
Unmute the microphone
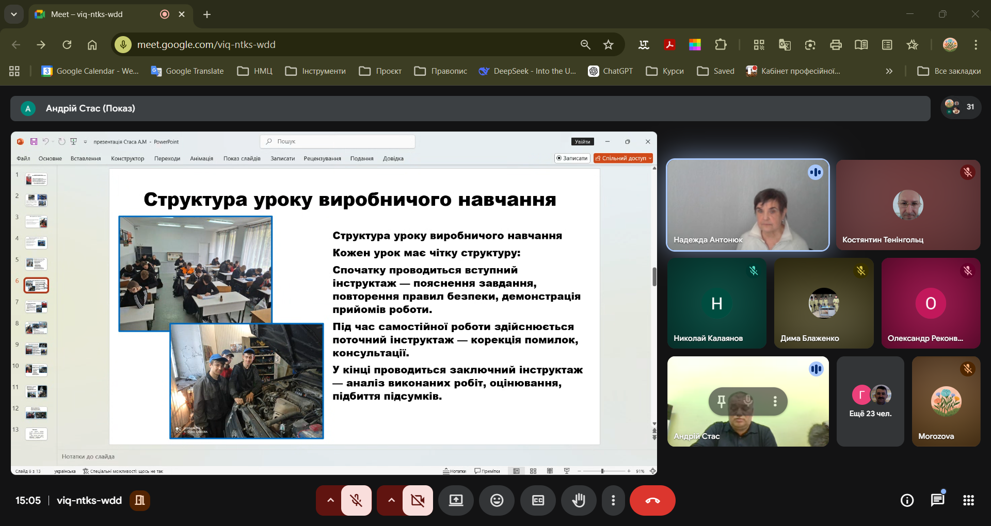(x=356, y=500)
